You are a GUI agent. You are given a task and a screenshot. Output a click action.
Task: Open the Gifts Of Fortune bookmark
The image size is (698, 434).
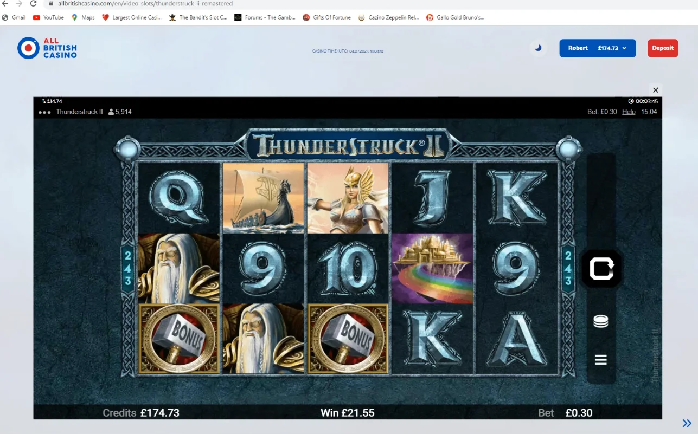click(327, 17)
